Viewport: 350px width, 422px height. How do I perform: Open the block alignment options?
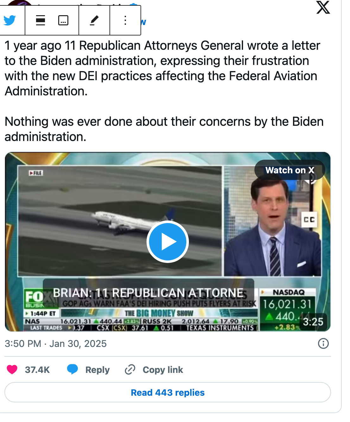pyautogui.click(x=41, y=20)
